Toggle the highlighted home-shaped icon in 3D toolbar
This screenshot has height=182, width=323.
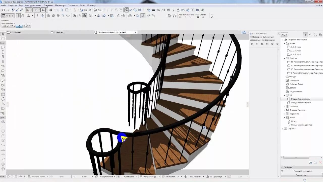(143, 16)
